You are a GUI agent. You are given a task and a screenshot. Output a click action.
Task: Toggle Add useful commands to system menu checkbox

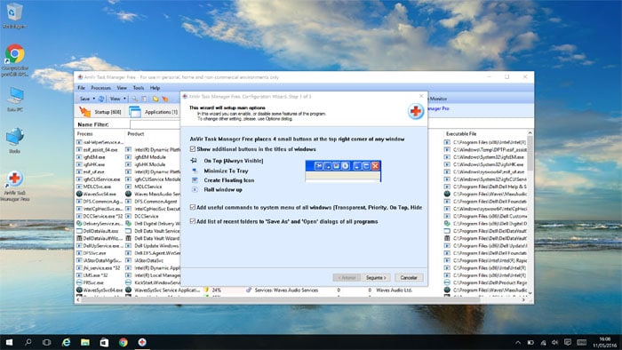pos(193,207)
